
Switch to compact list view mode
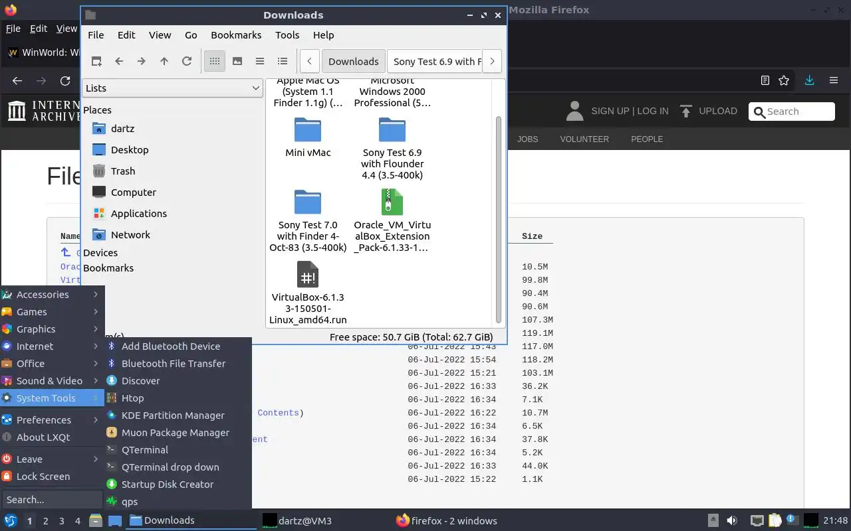tap(260, 61)
